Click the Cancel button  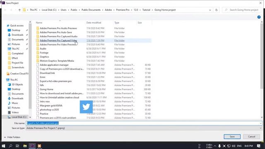point(251,137)
